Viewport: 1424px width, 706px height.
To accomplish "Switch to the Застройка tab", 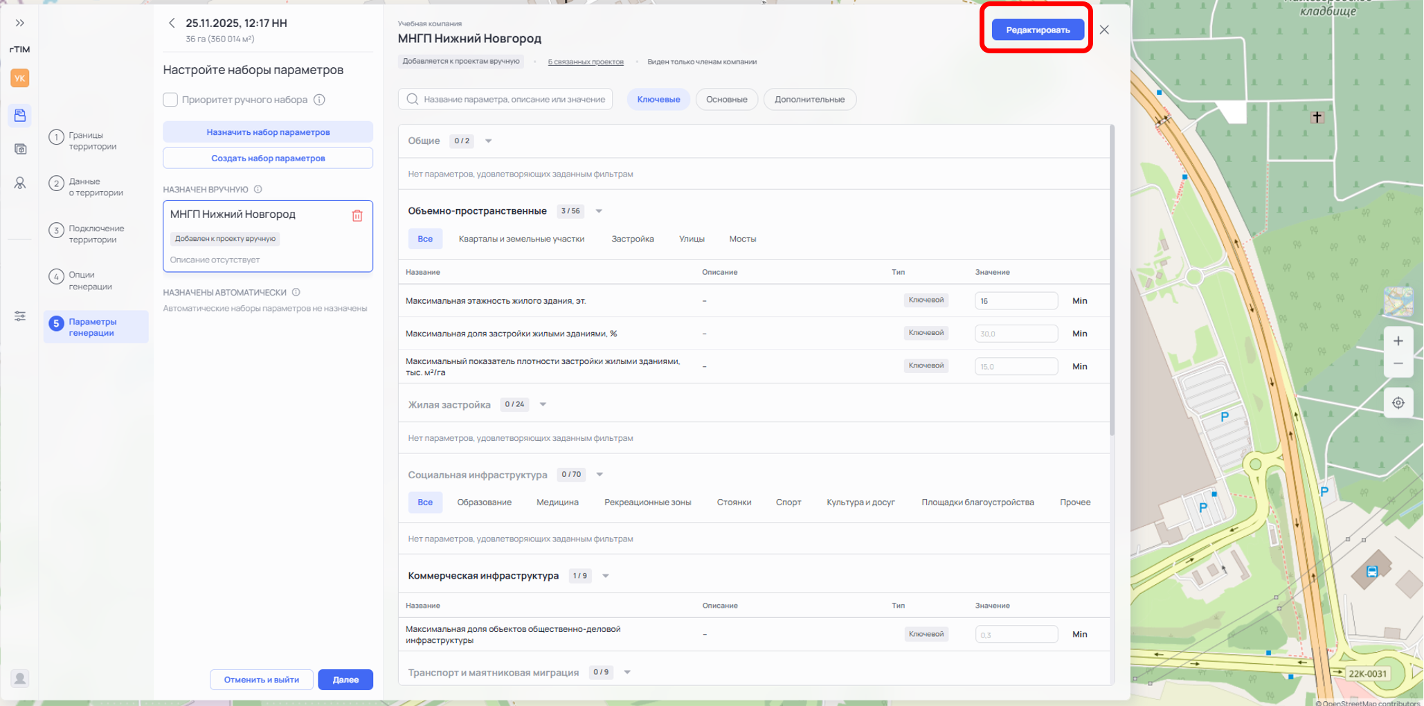I will point(632,239).
